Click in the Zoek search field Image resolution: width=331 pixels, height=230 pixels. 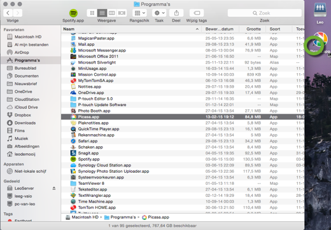coord(265,13)
